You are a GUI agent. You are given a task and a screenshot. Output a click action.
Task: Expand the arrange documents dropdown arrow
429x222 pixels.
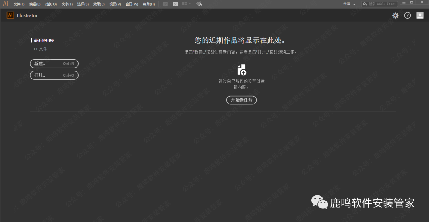(190, 4)
